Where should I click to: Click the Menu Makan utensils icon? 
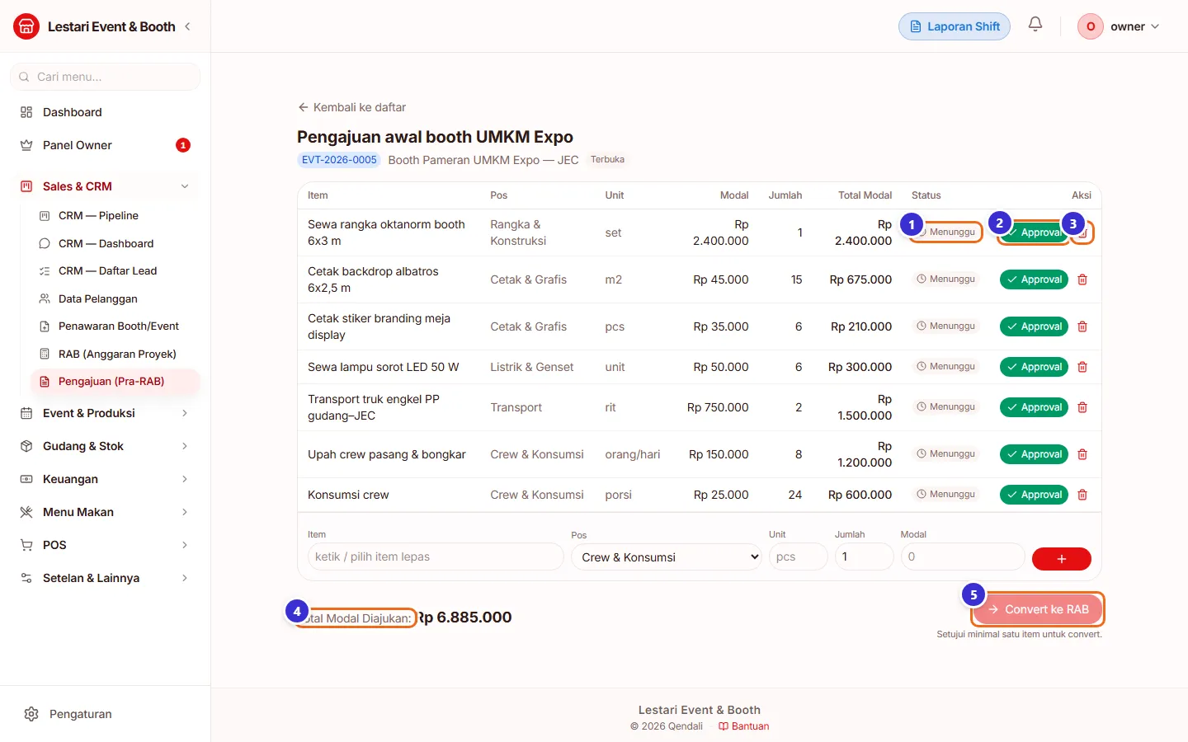point(26,512)
